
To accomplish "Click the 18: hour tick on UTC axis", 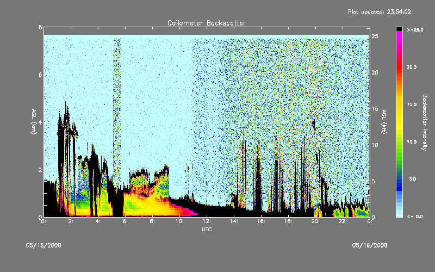I will [288, 221].
